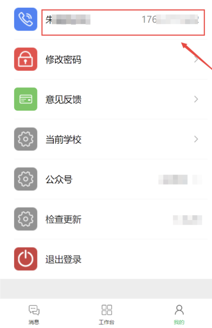Switch to the 工作台 tab
The width and height of the screenshot is (212, 328).
pyautogui.click(x=107, y=314)
